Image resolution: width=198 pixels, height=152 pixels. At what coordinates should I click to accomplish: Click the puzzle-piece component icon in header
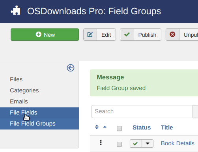click(15, 10)
